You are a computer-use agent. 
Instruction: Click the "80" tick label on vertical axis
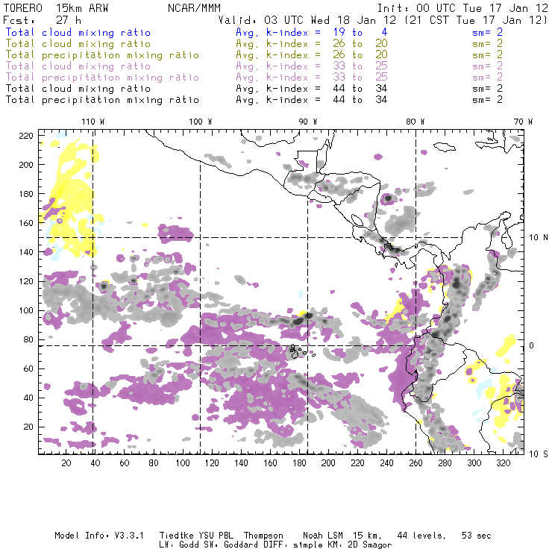coord(28,339)
